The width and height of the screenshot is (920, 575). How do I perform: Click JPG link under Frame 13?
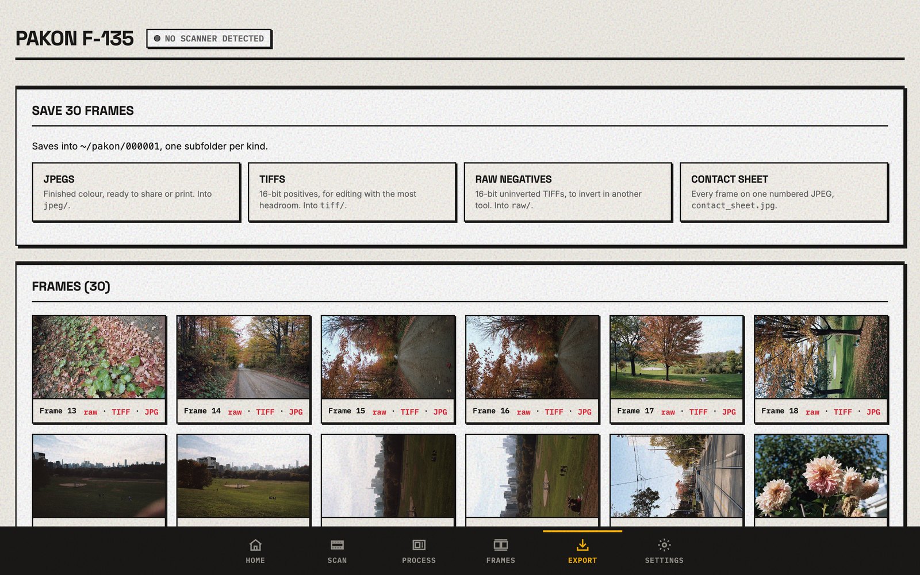(x=151, y=412)
